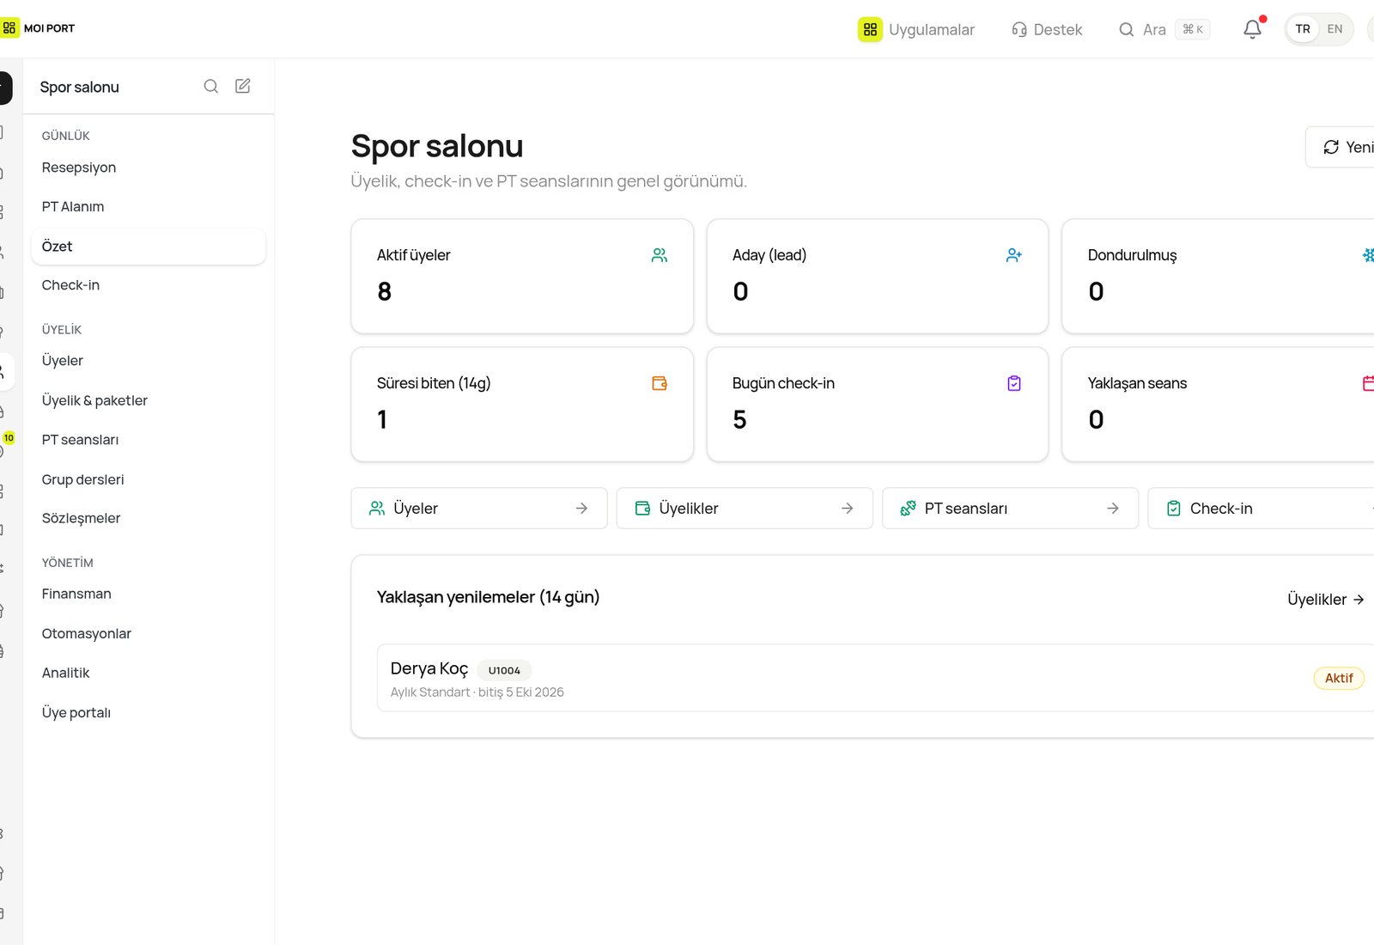The image size is (1374, 945).
Task: Open PT seansları in the sidebar
Action: [x=148, y=440]
